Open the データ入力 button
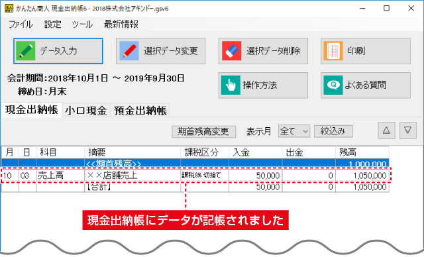The width and height of the screenshot is (424, 257). [x=58, y=51]
